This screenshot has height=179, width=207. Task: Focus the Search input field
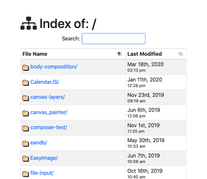pyautogui.click(x=114, y=38)
